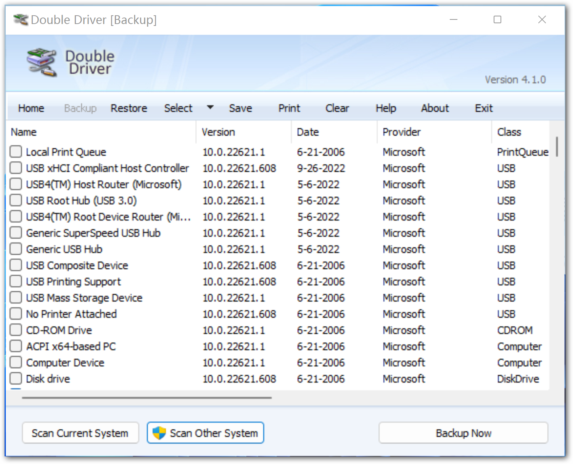Minimize the Double Driver window
This screenshot has height=464, width=573.
[x=454, y=19]
